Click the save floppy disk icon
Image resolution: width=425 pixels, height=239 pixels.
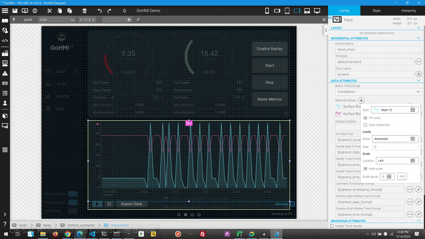(x=15, y=11)
